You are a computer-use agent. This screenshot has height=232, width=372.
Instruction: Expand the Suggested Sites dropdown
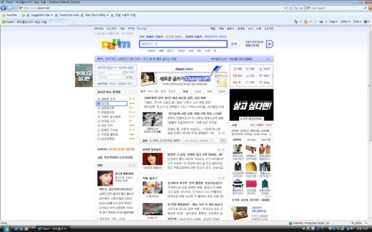pos(40,15)
